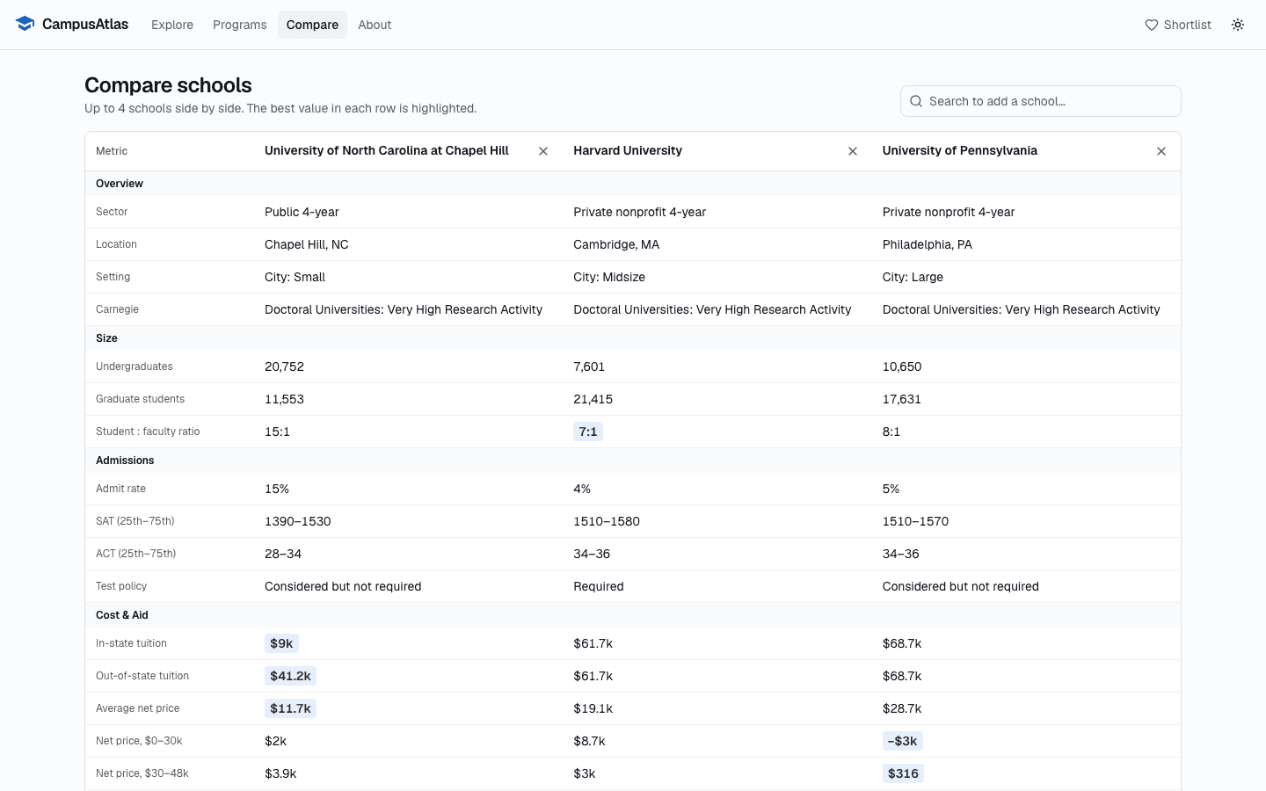Click 20,752 undergraduates value

(x=284, y=366)
